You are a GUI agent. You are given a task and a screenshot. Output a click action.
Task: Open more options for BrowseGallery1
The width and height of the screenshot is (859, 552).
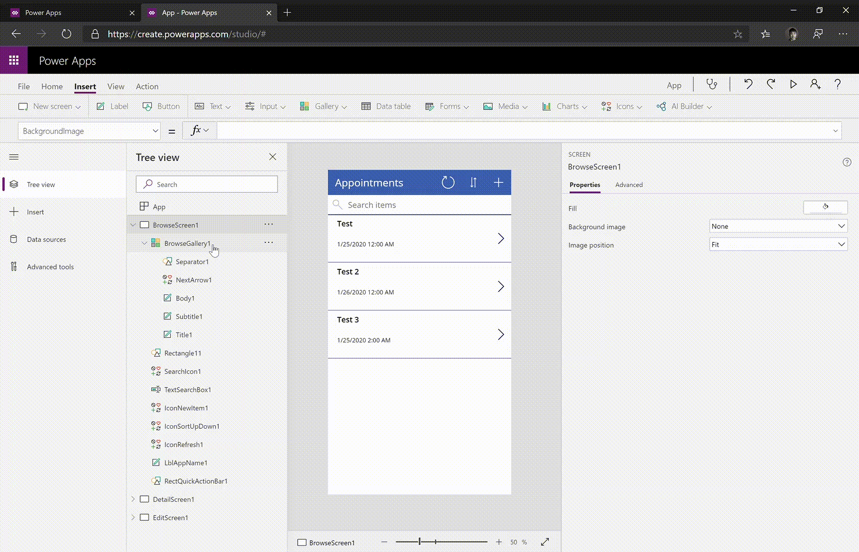coord(268,242)
